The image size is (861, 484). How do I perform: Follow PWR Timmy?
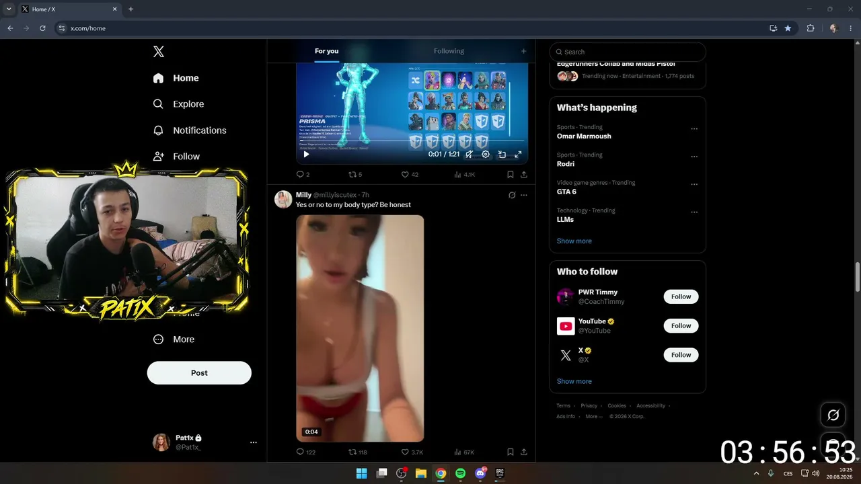point(681,296)
